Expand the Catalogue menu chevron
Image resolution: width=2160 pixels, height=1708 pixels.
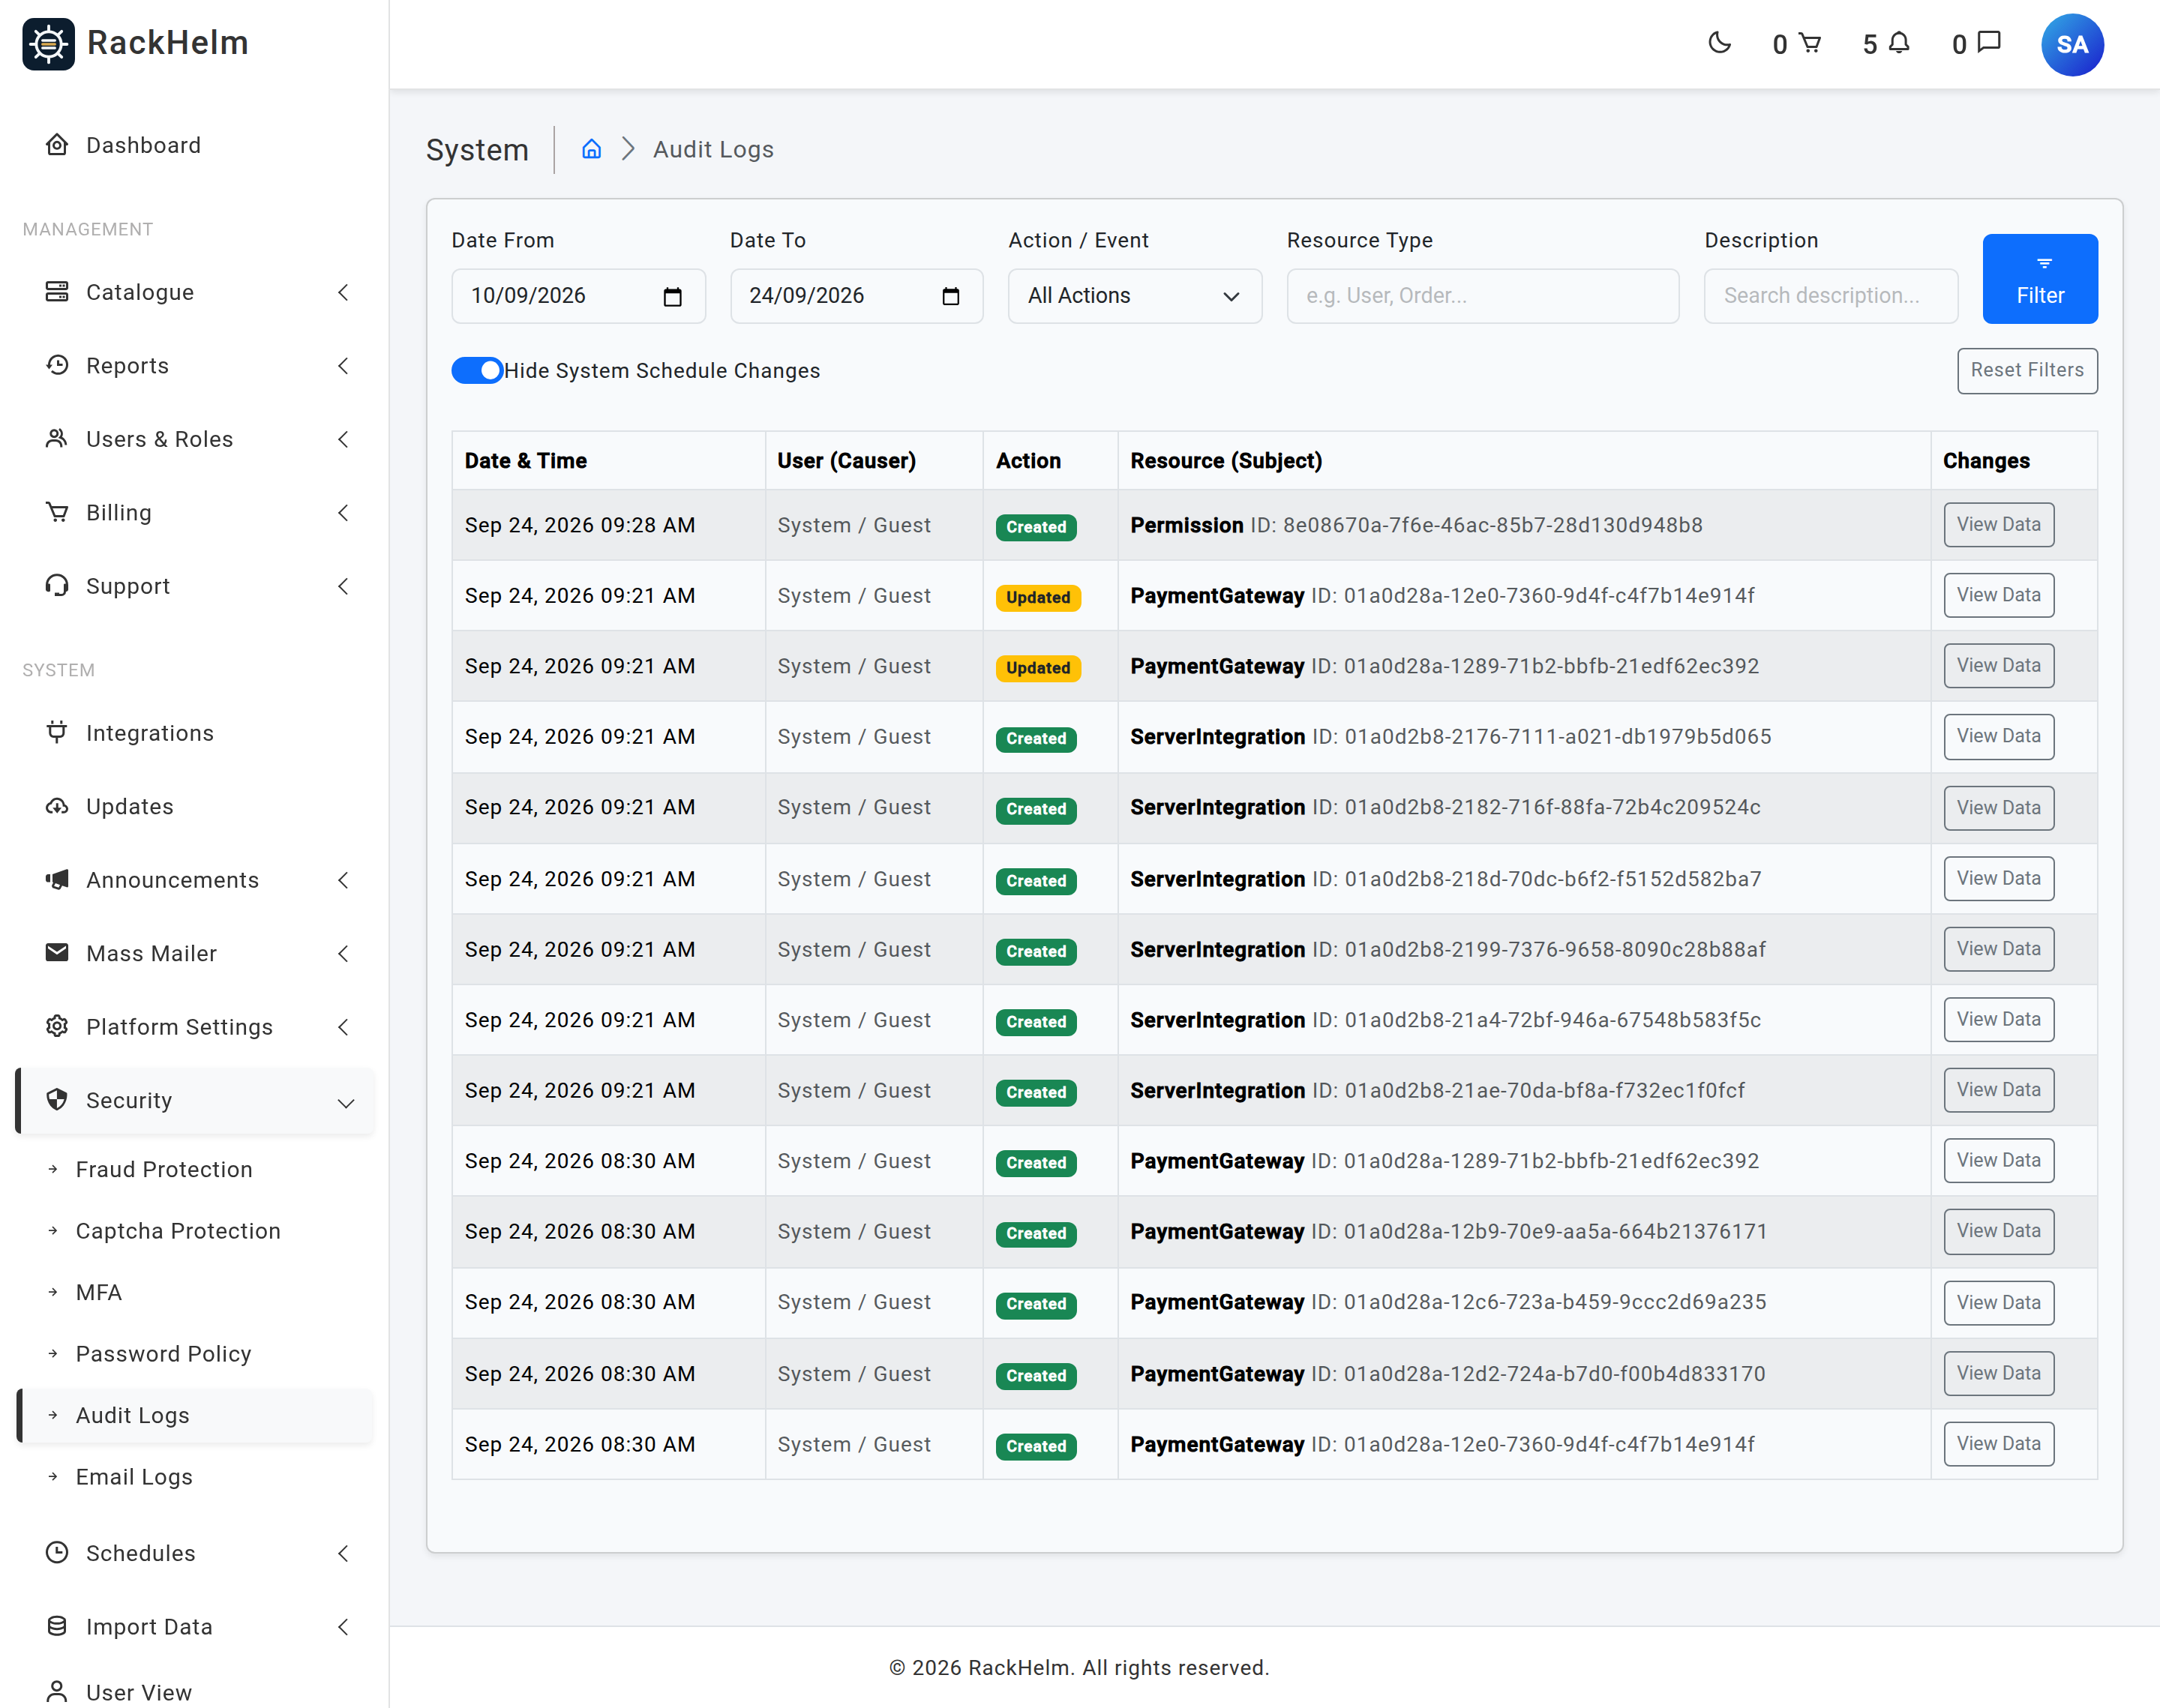coord(343,292)
